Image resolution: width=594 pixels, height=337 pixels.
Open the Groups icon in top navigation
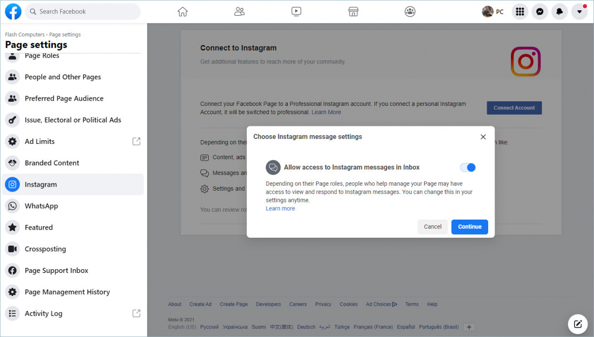(x=410, y=12)
